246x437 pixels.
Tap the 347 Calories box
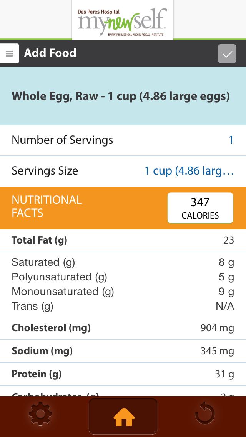[200, 208]
